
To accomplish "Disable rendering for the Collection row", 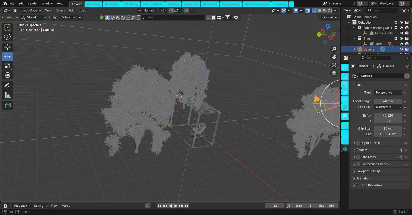I will point(407,23).
